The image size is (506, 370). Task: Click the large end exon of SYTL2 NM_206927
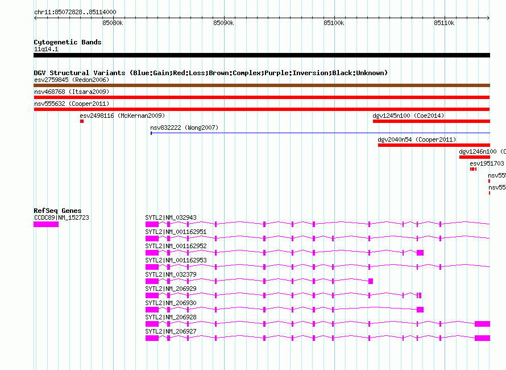click(483, 338)
